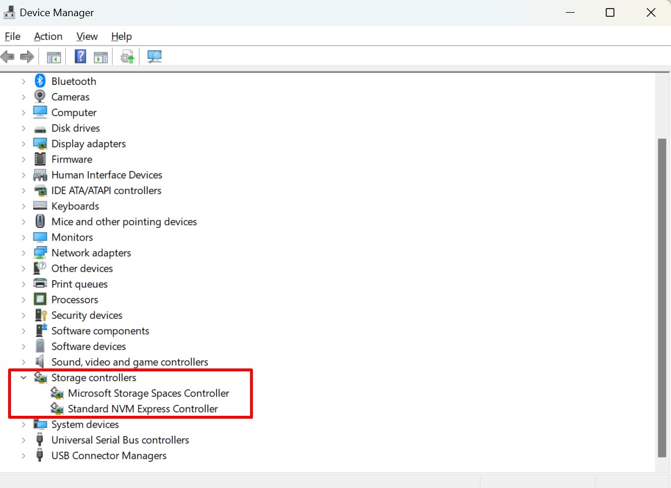Click the Keyboards icon

(x=40, y=206)
